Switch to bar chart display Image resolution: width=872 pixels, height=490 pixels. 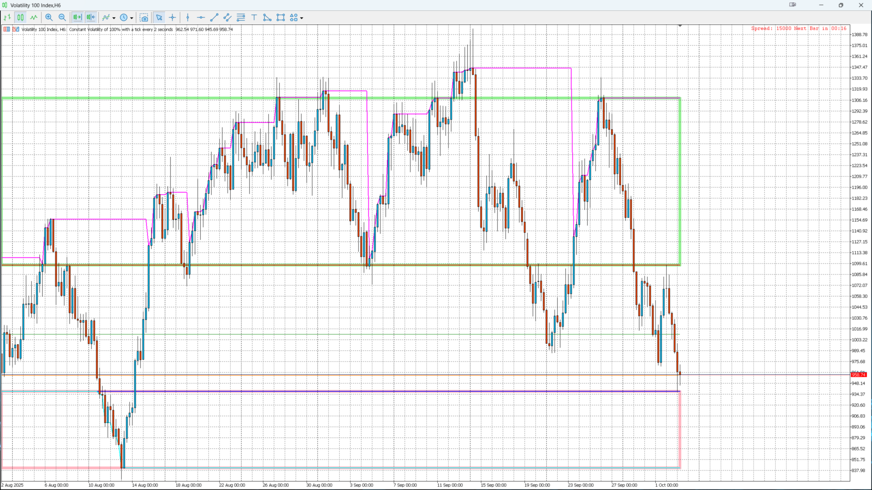[x=7, y=17]
